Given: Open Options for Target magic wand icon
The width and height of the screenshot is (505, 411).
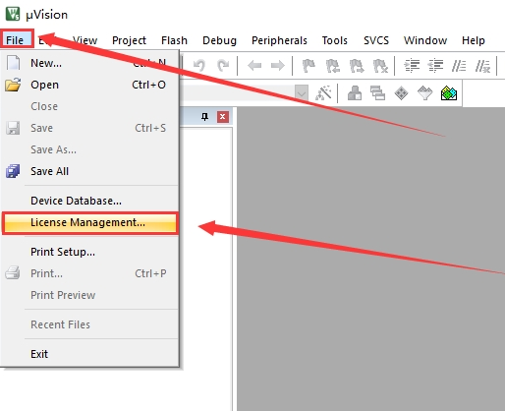Looking at the screenshot, I should coord(323,93).
